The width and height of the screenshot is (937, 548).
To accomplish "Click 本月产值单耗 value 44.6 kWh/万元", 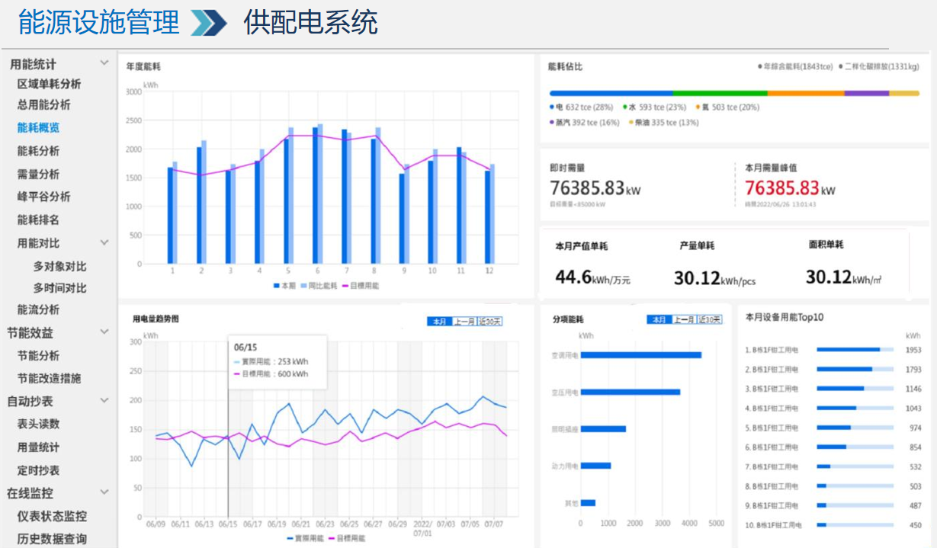I will (592, 277).
